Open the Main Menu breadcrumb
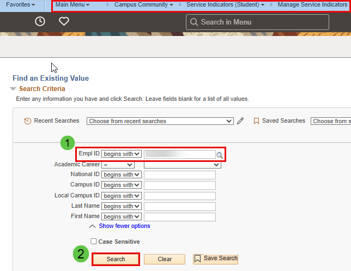The height and width of the screenshot is (271, 351). (x=72, y=4)
